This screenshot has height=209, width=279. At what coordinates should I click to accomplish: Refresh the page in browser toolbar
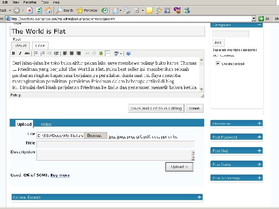coord(39,10)
